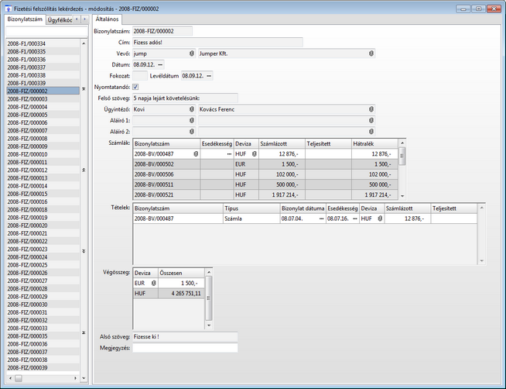
Task: Open the Levéldátum date picker button
Action: (x=209, y=75)
